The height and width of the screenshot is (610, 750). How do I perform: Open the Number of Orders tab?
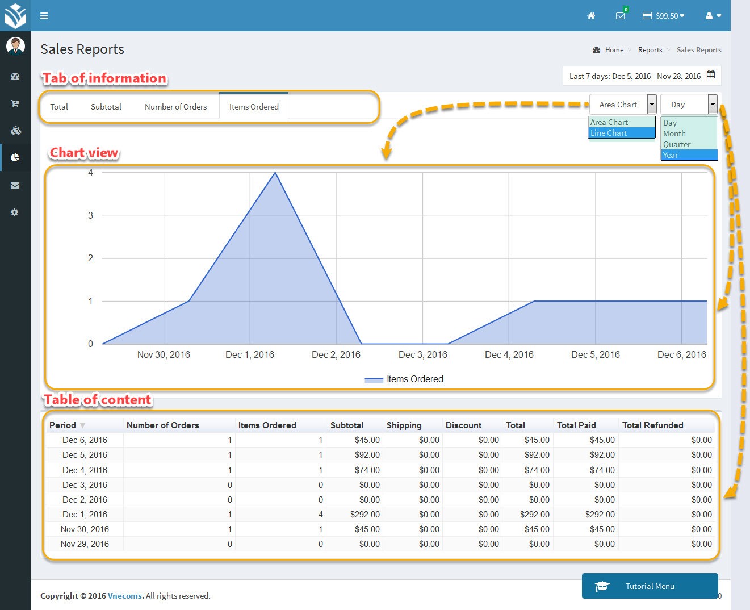pyautogui.click(x=175, y=106)
